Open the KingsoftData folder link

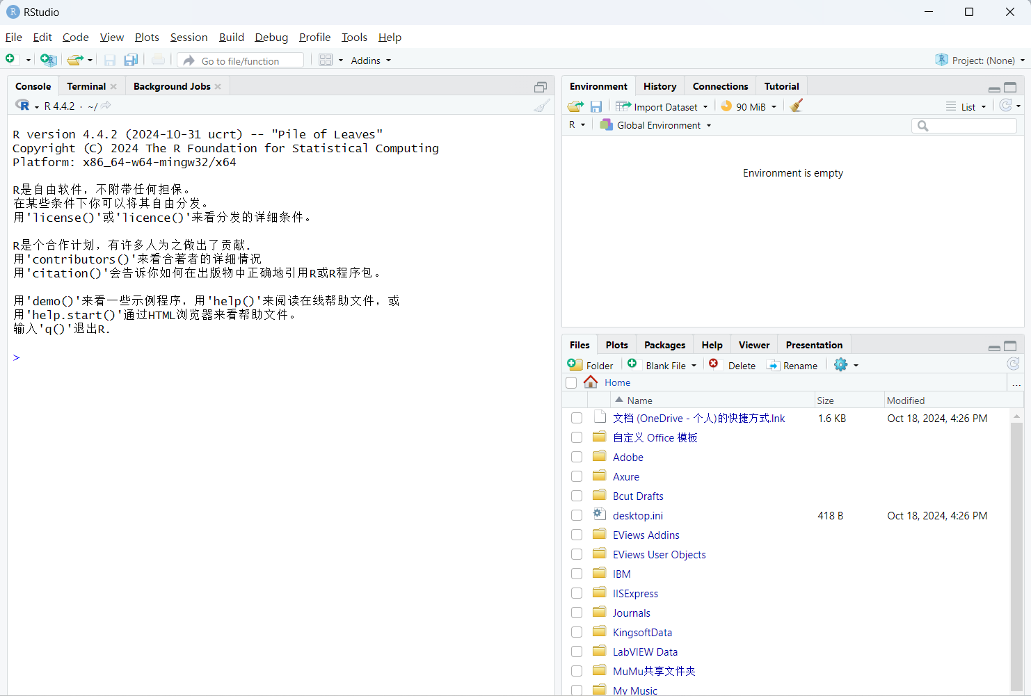[x=642, y=632]
